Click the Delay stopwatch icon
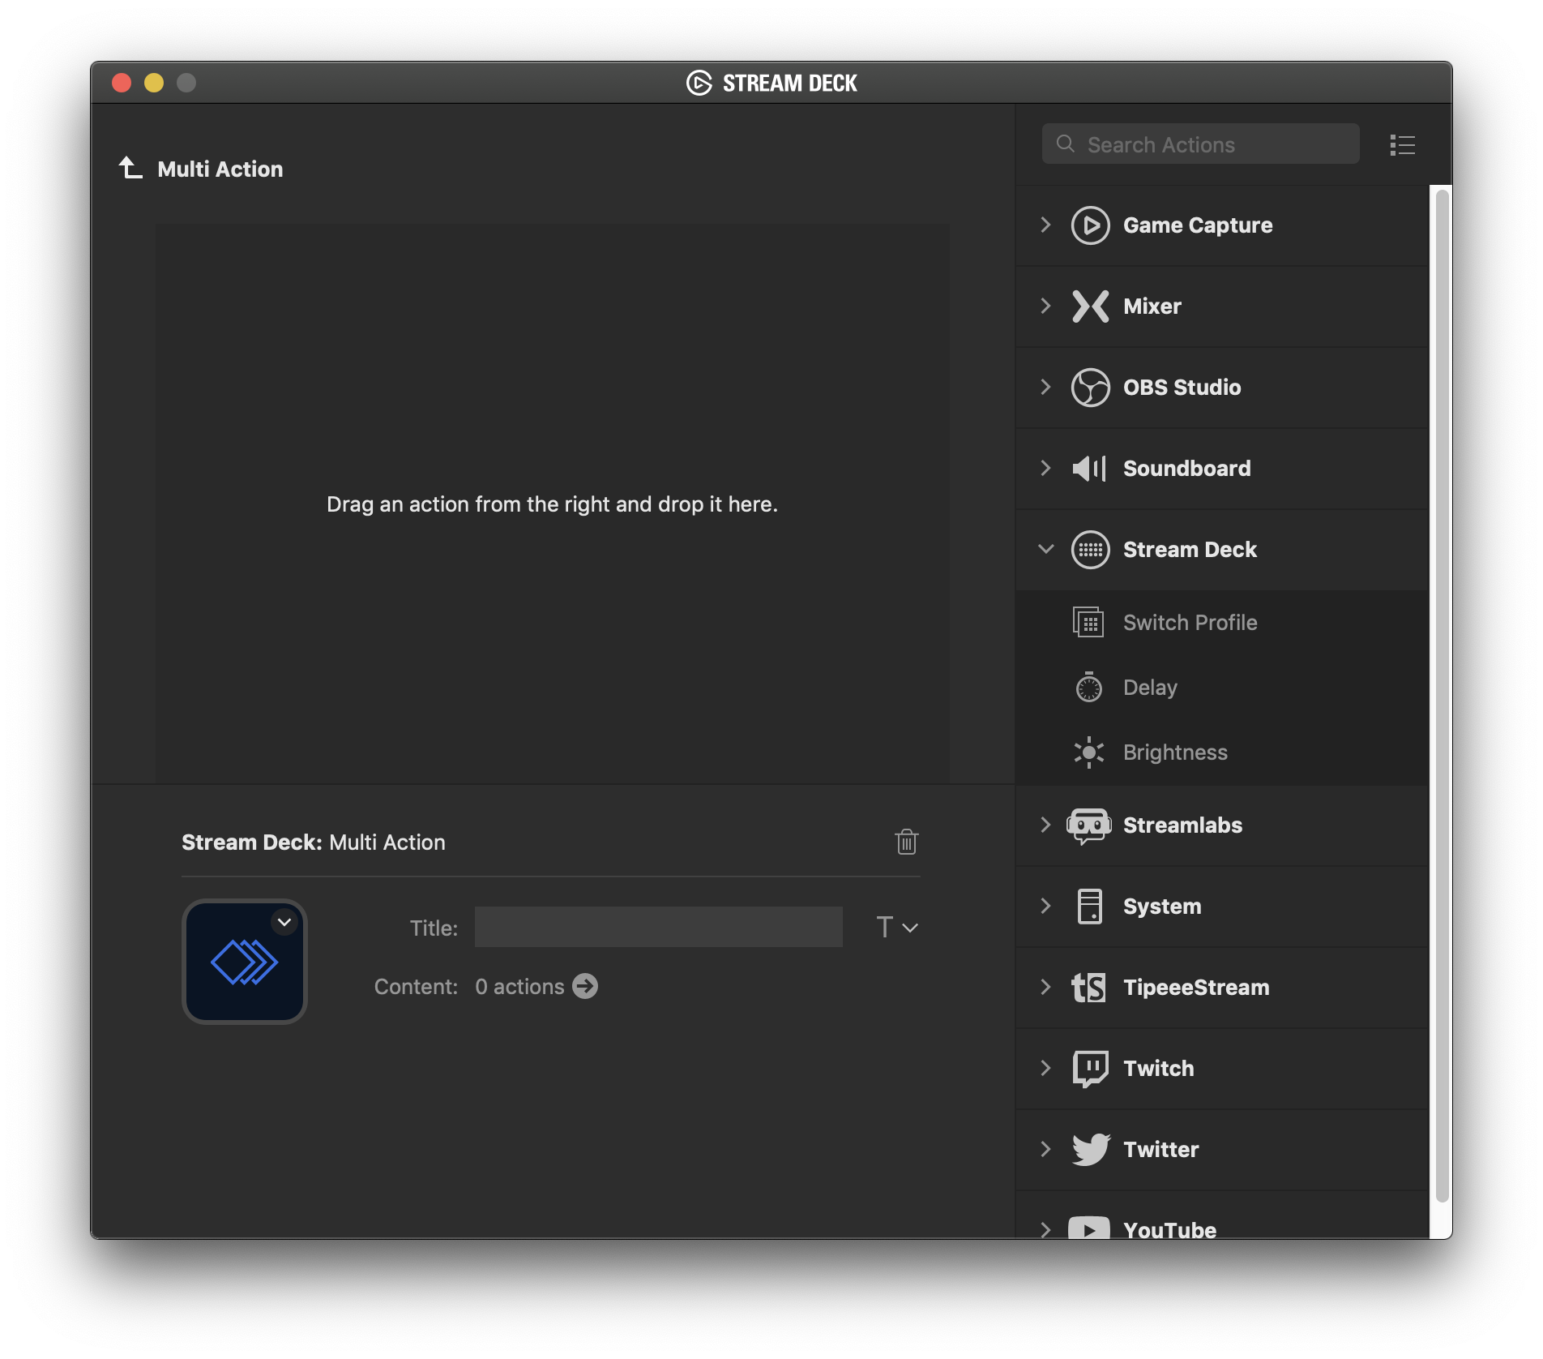This screenshot has height=1359, width=1543. [1088, 687]
